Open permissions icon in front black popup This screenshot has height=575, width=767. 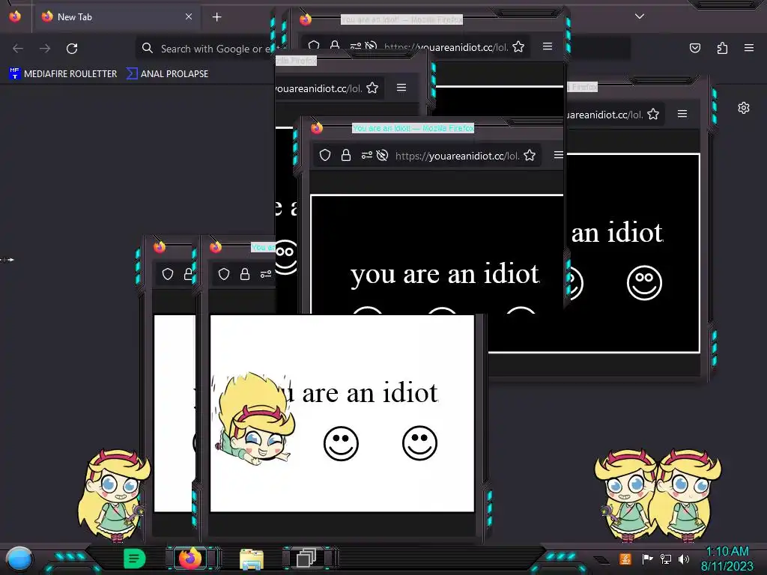(x=366, y=156)
